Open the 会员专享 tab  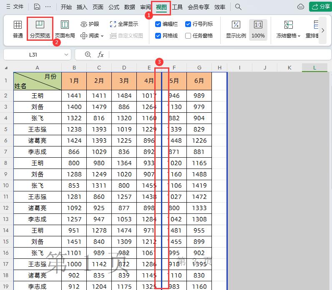pos(199,7)
